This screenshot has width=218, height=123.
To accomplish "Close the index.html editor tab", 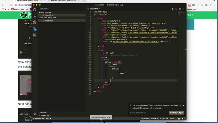I will point(100,9).
